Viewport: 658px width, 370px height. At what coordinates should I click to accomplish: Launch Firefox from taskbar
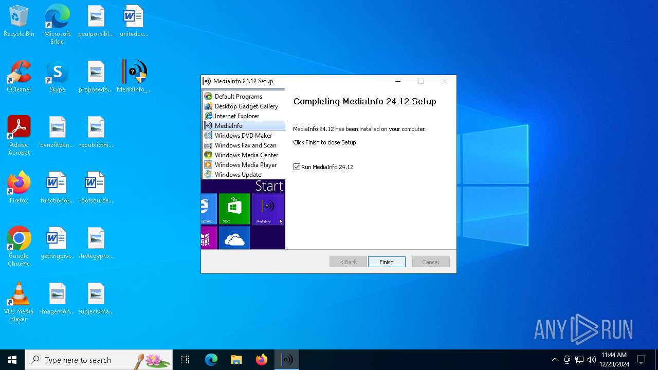pyautogui.click(x=262, y=360)
